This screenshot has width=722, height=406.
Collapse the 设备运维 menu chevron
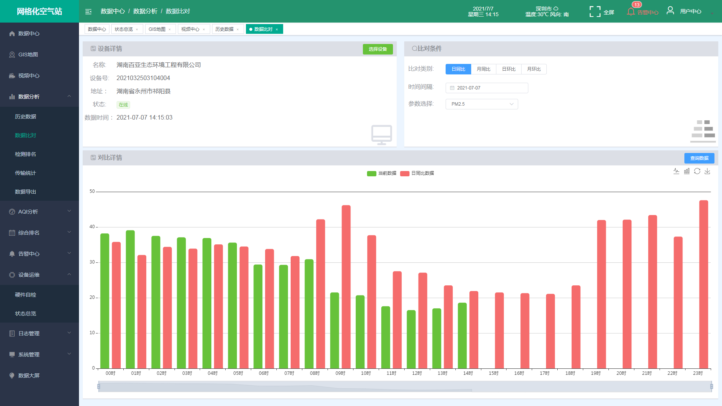click(69, 274)
